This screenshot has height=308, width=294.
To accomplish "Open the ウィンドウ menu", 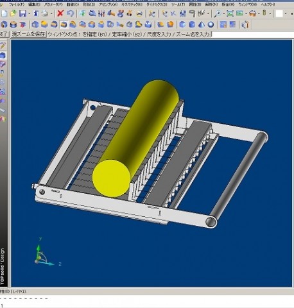I will [x=248, y=4].
